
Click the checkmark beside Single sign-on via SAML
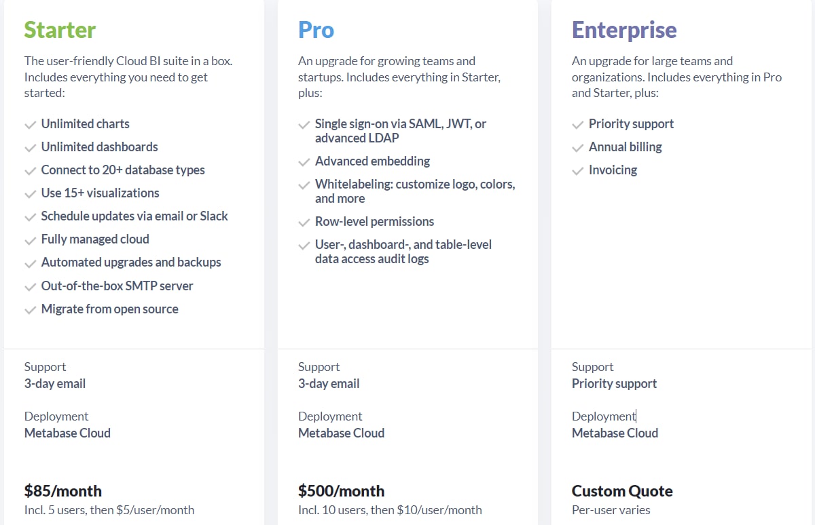click(304, 125)
